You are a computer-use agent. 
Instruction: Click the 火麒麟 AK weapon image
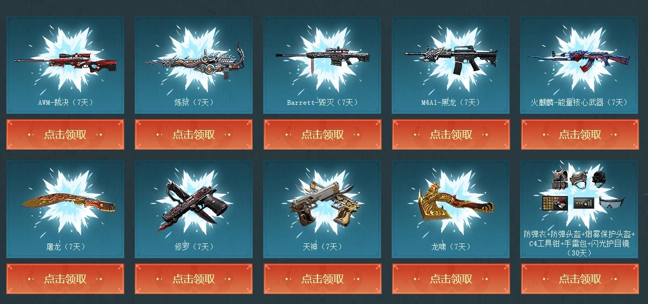580,59
